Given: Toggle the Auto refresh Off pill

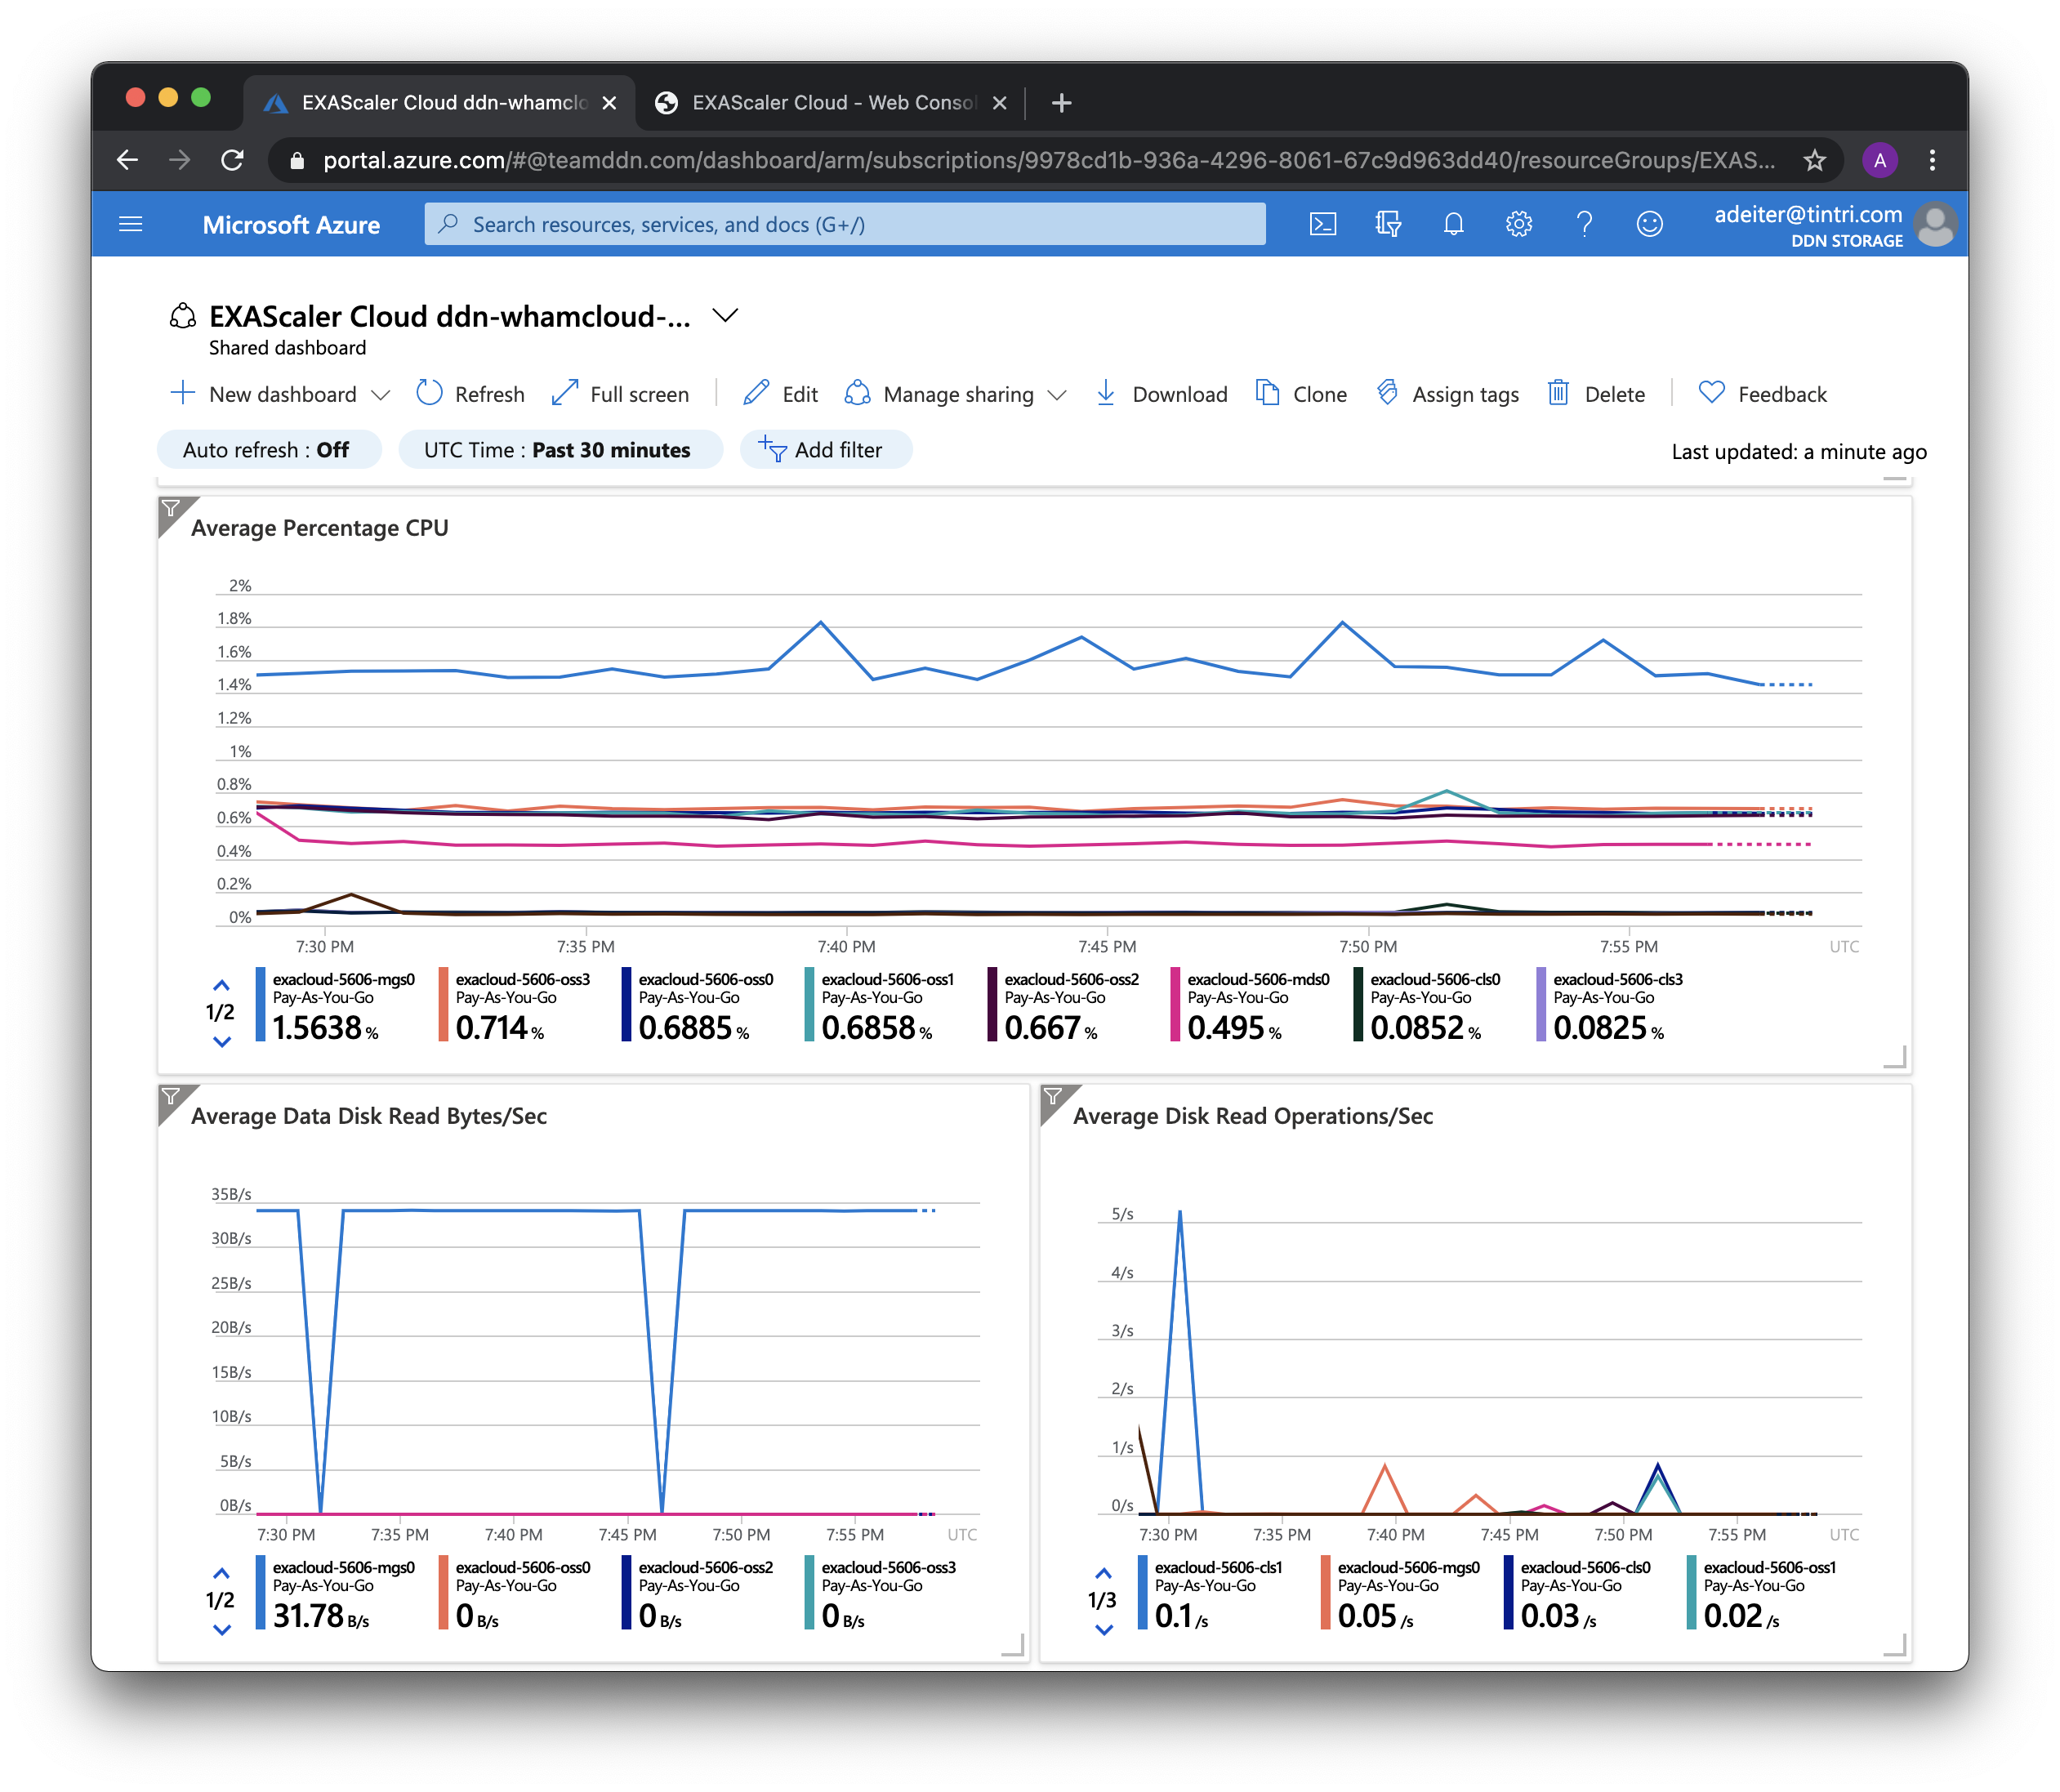Looking at the screenshot, I should coord(268,450).
